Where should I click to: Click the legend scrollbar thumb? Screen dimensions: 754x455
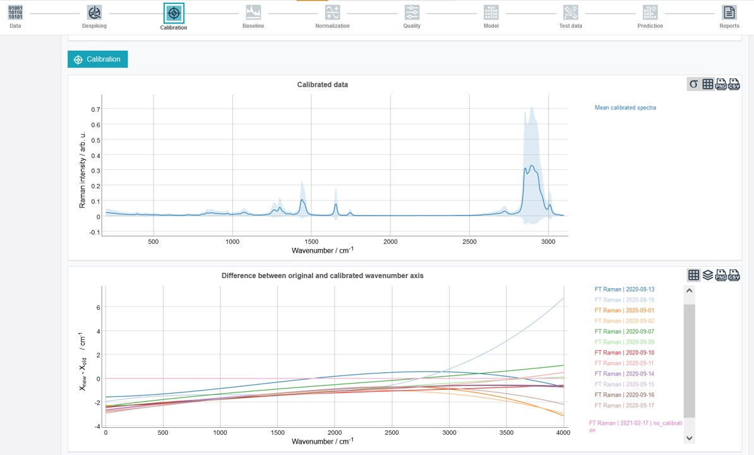point(689,361)
